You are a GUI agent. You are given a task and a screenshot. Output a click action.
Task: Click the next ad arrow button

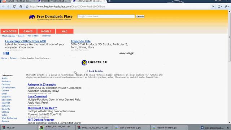(x=8, y=53)
